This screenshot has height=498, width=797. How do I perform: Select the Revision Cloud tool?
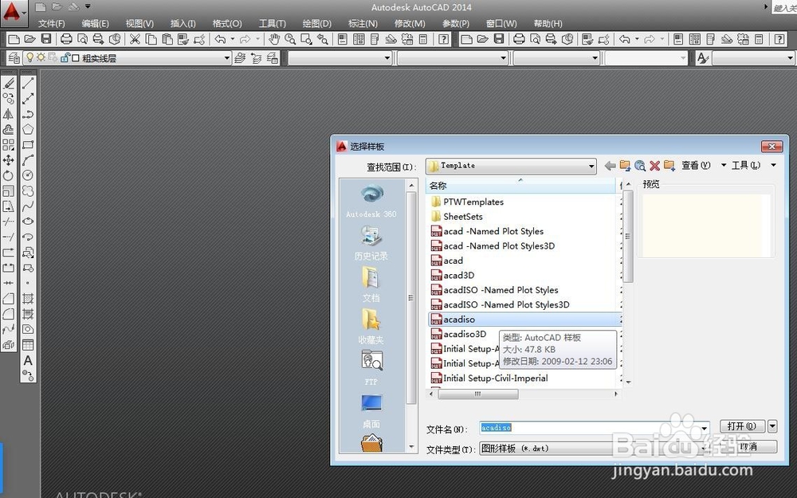click(28, 190)
